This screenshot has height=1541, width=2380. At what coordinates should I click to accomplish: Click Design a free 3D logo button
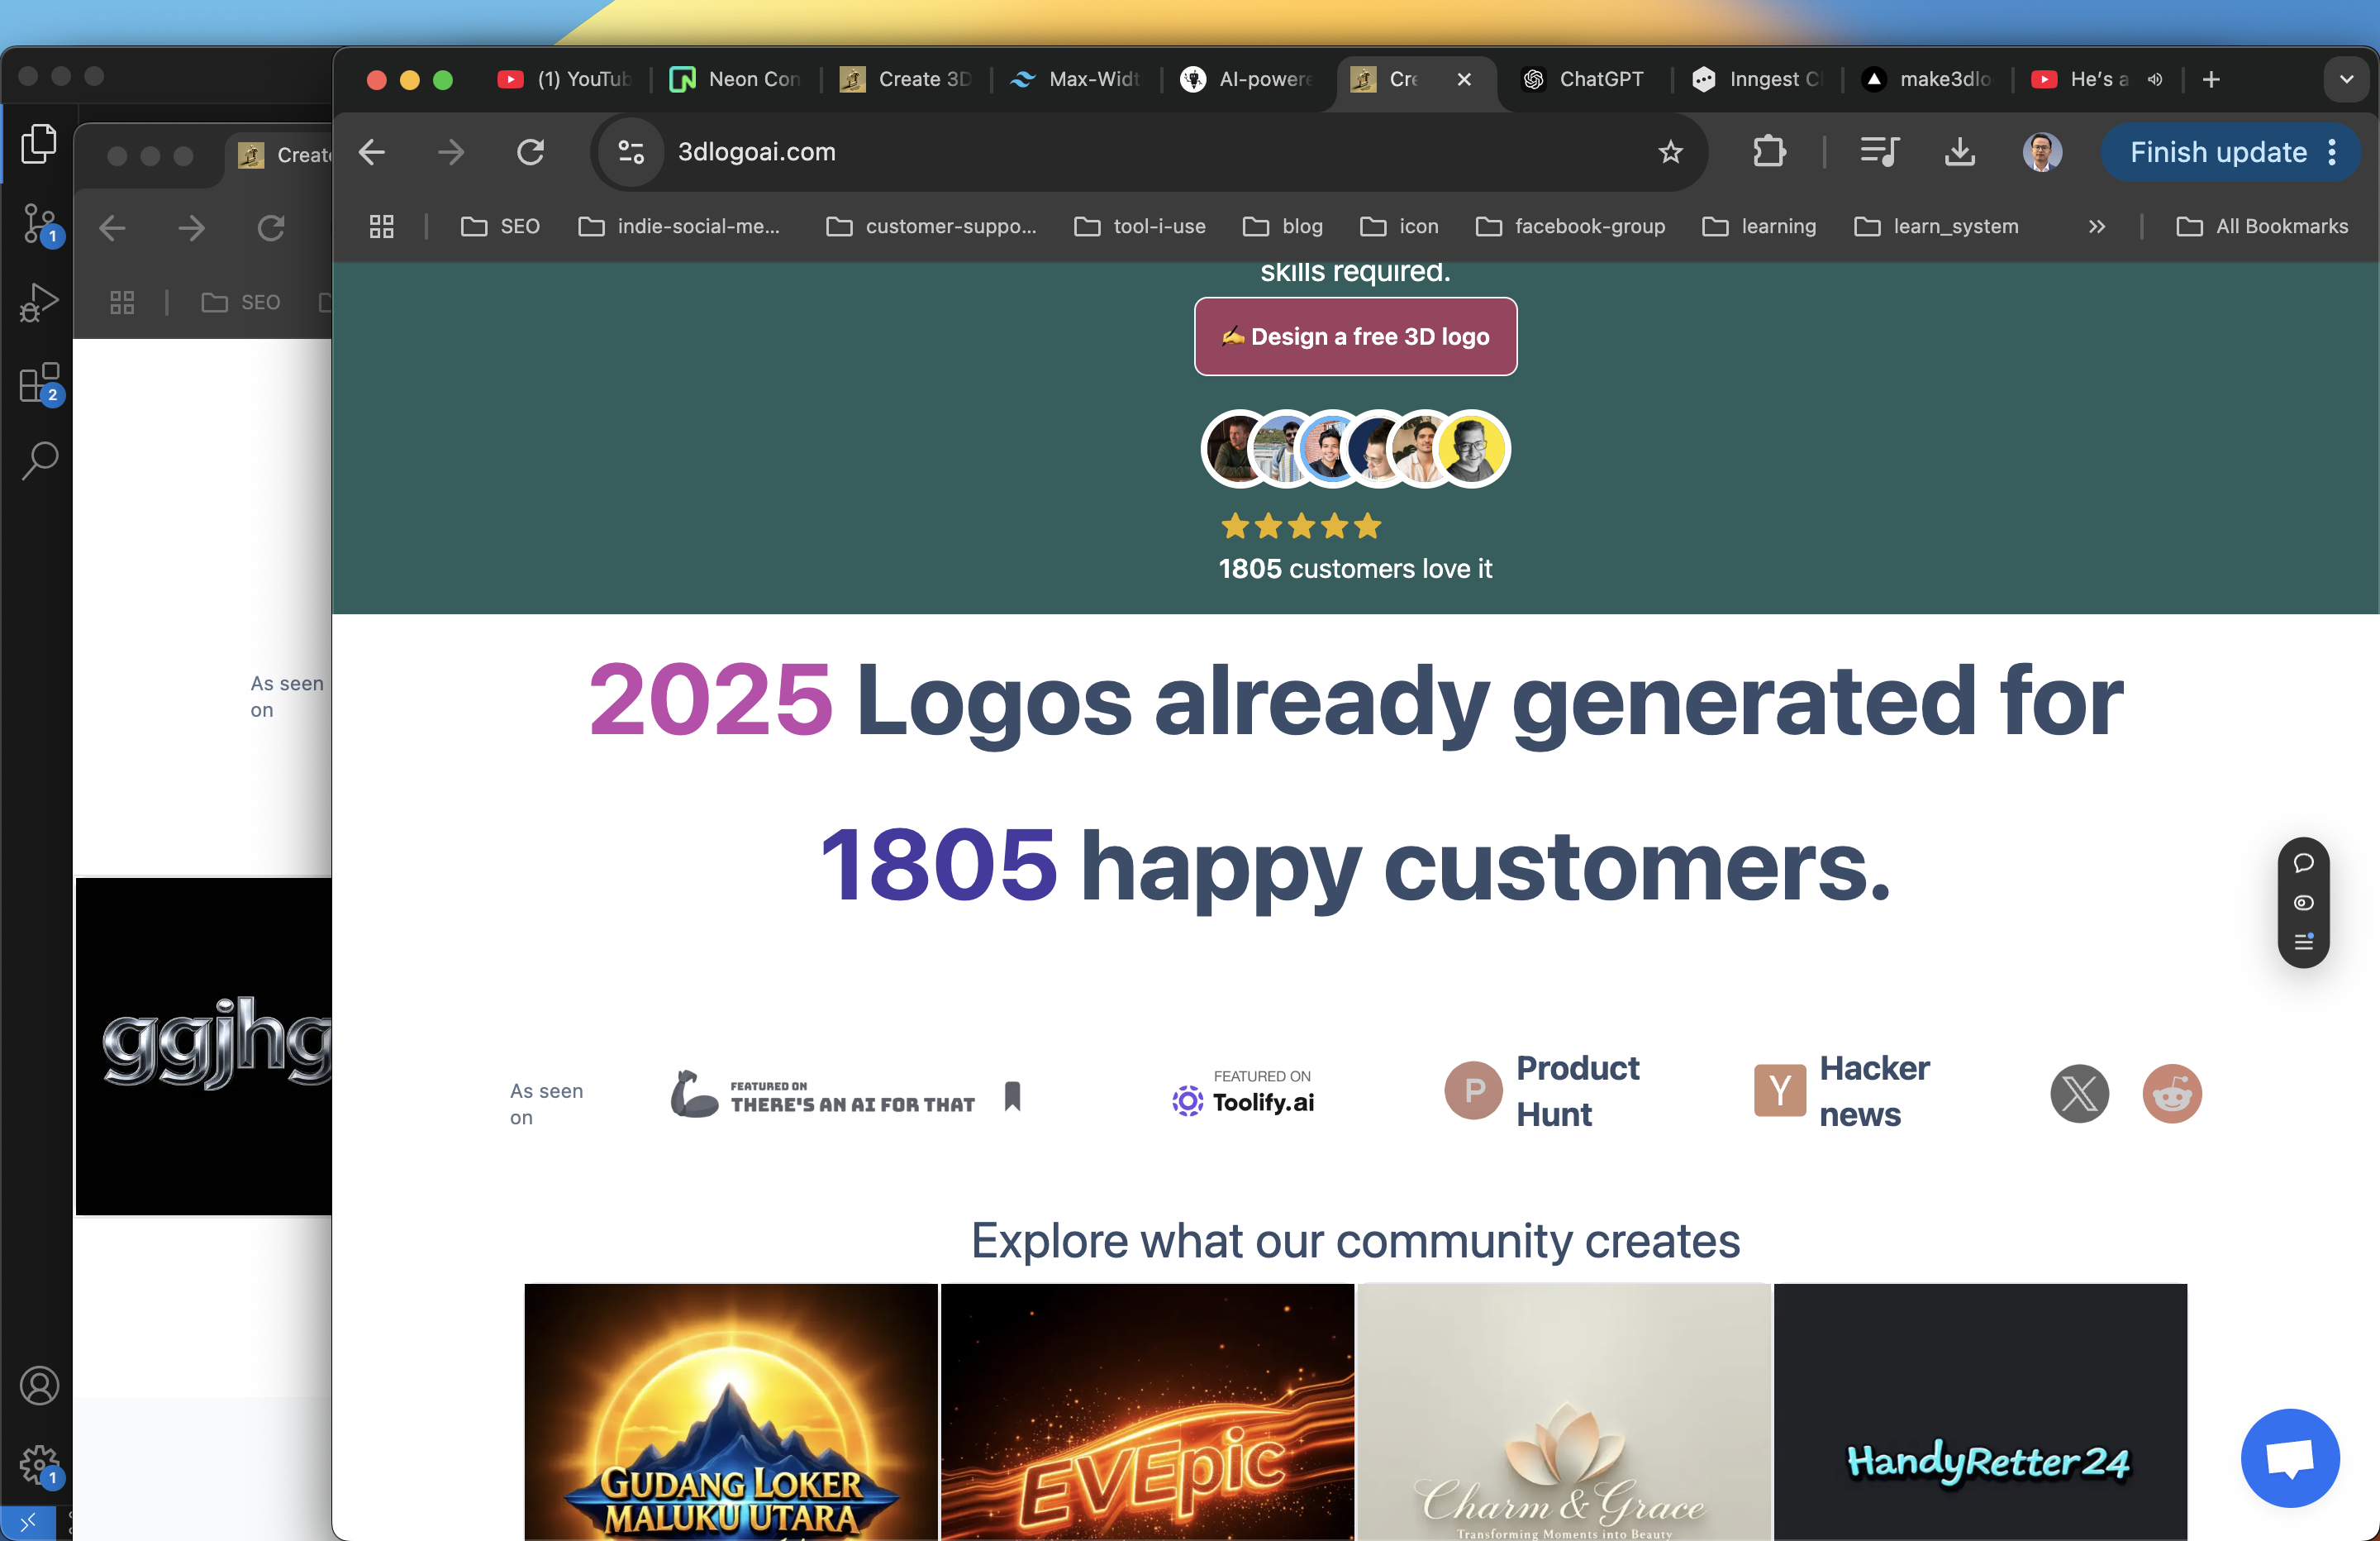click(1355, 336)
